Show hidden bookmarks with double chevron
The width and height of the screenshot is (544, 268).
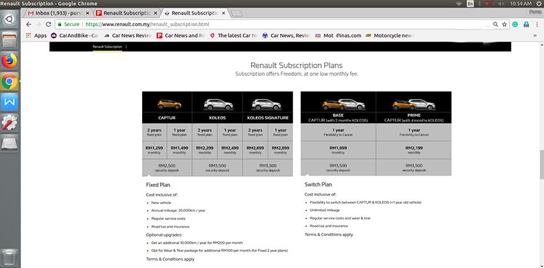[535, 35]
